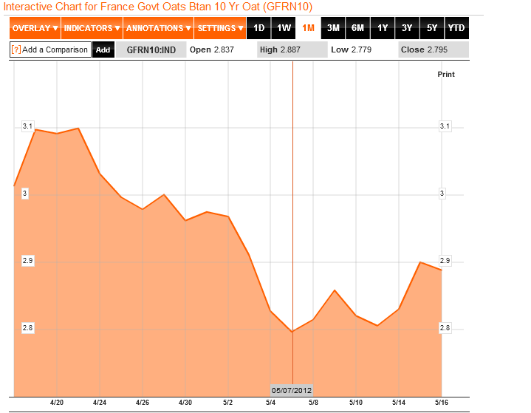Open the Overlay dropdown menu

coord(35,28)
